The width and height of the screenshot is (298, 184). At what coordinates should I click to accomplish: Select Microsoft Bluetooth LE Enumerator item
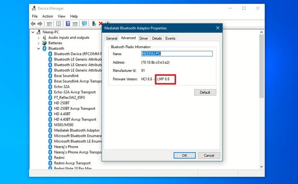[78, 141]
